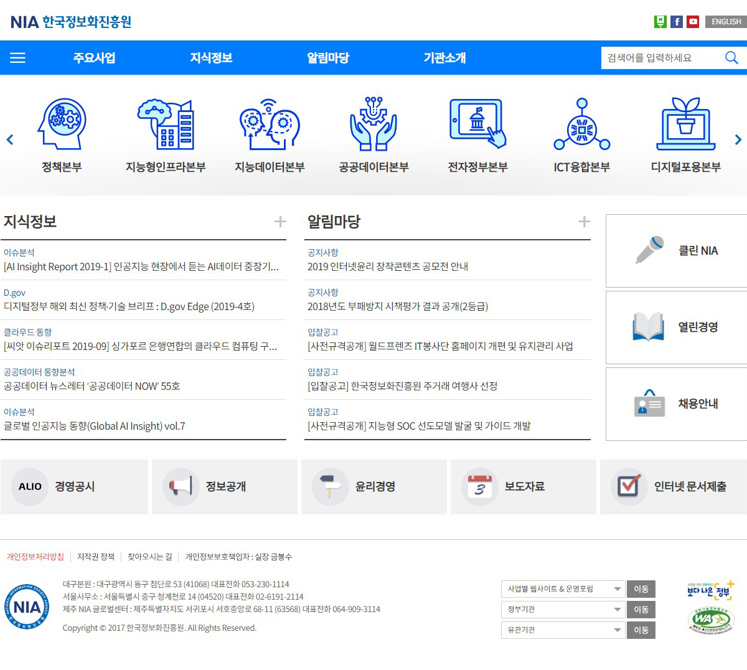Expand 알림마당 section with plus
Image resolution: width=747 pixels, height=670 pixels.
click(584, 222)
